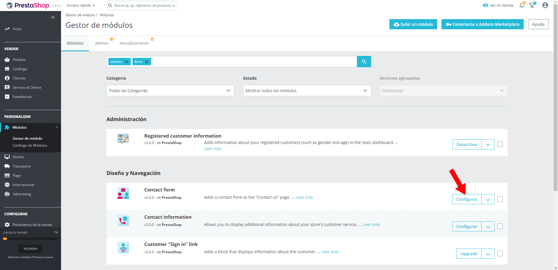Remove the 'contact' search tag
558x270 pixels.
[x=126, y=62]
